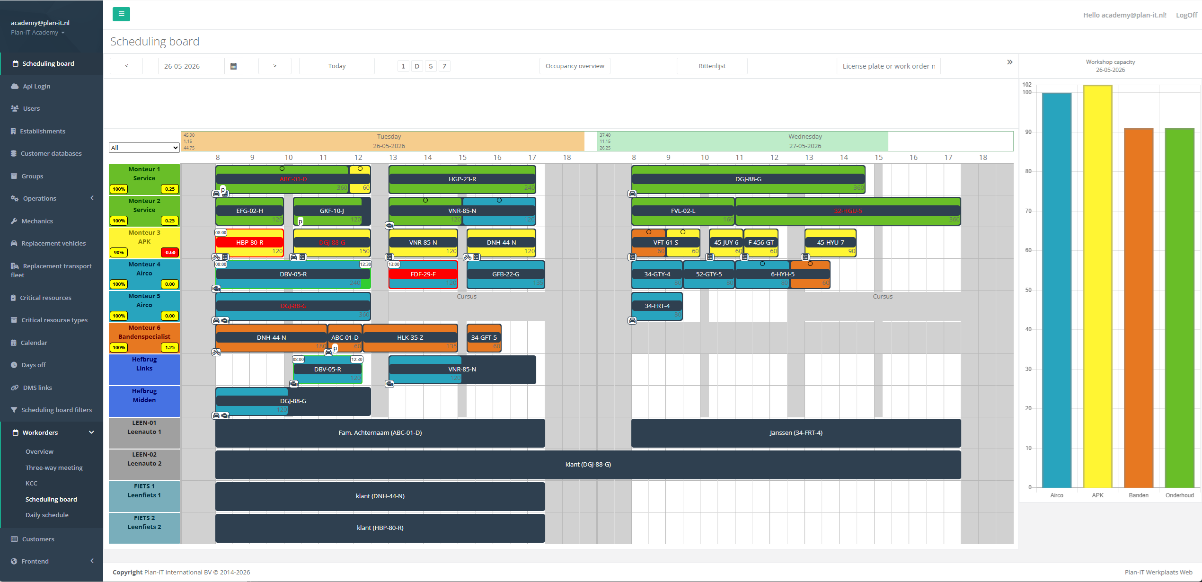Image resolution: width=1202 pixels, height=582 pixels.
Task: Open Three-way meeting submenu item
Action: 54,467
